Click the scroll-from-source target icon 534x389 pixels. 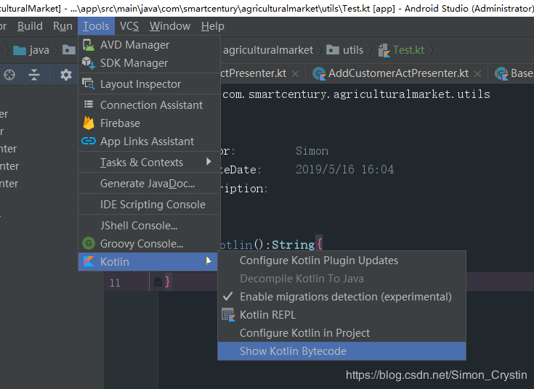click(x=9, y=75)
